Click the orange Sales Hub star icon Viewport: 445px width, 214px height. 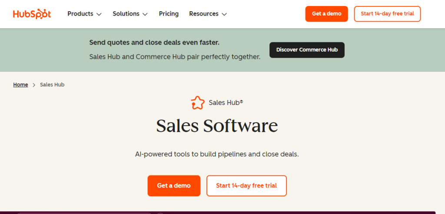198,103
